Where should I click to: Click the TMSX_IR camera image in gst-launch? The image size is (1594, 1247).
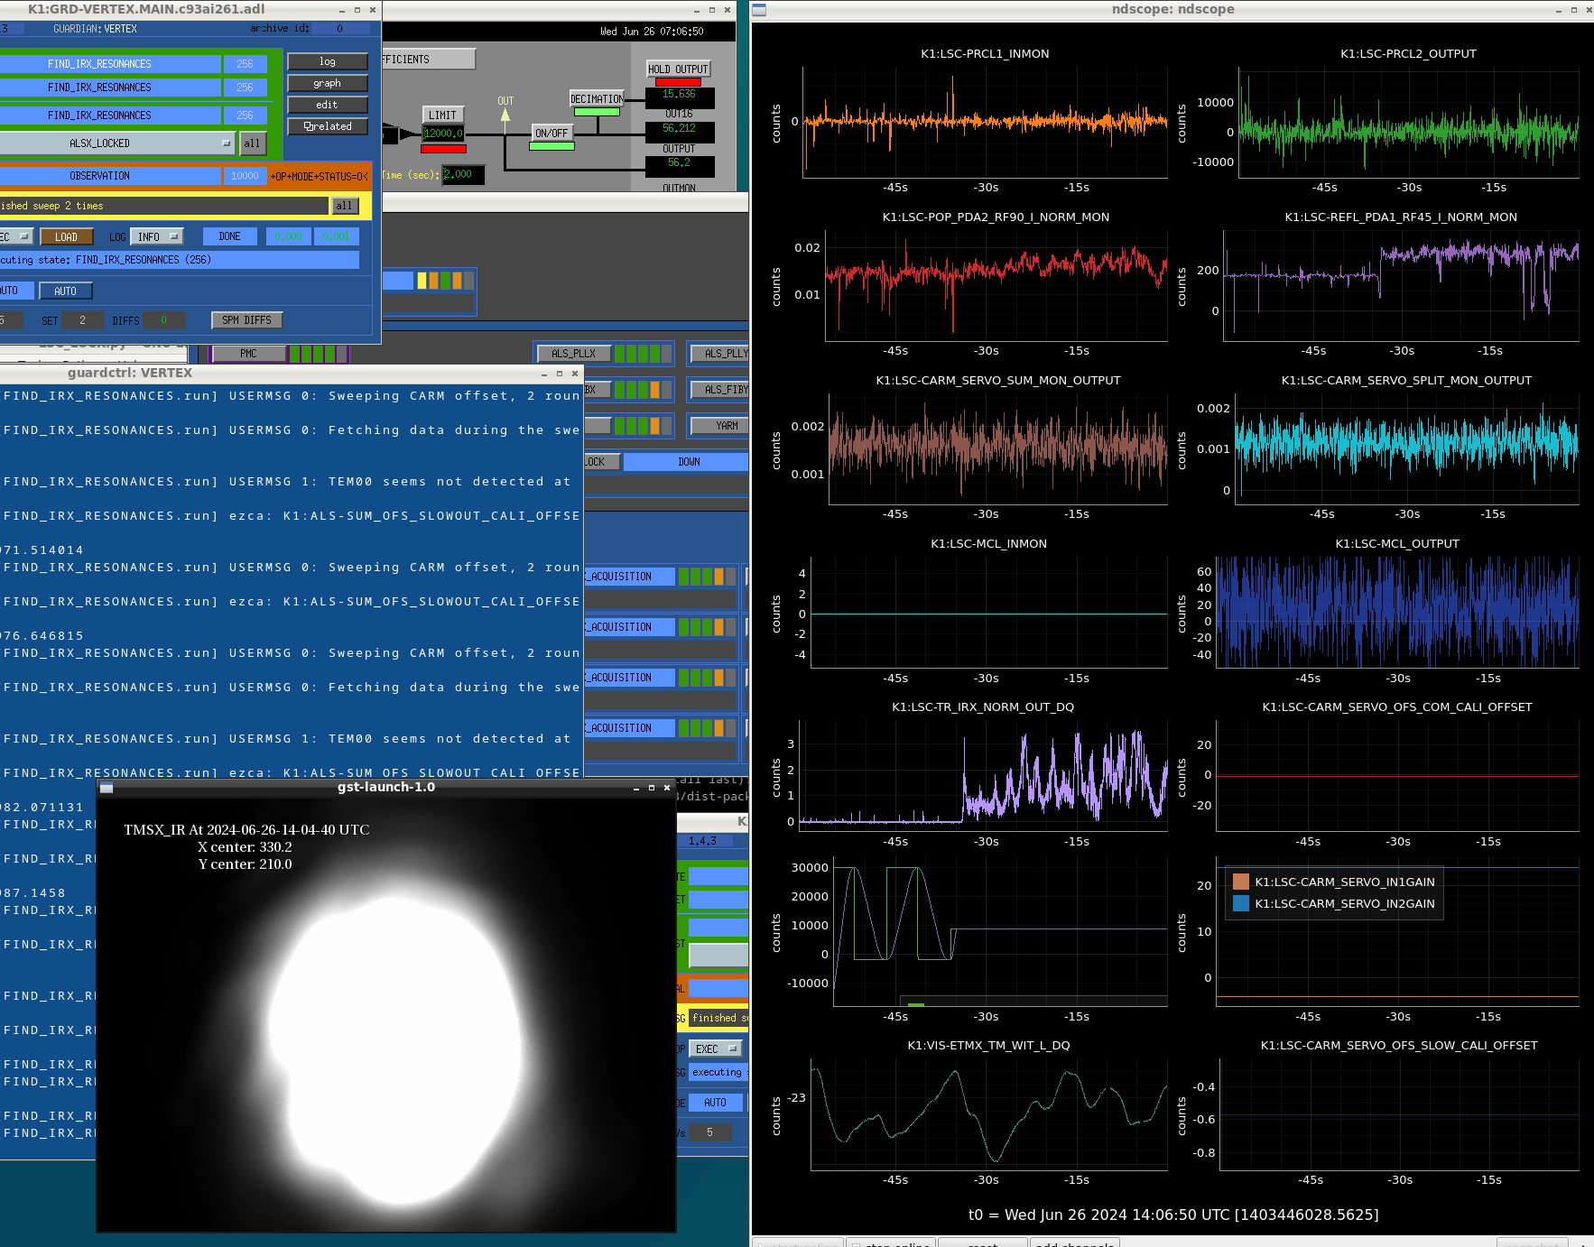[386, 1015]
